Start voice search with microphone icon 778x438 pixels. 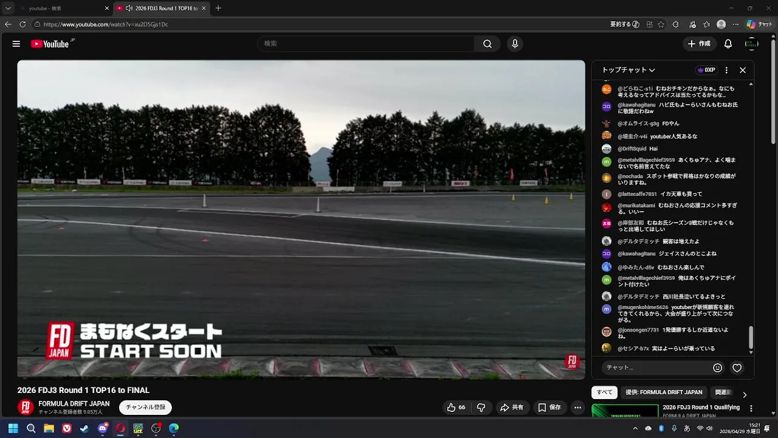[x=515, y=44]
